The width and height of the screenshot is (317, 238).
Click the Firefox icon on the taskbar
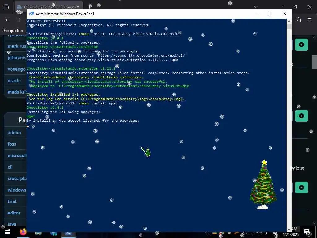point(23,232)
